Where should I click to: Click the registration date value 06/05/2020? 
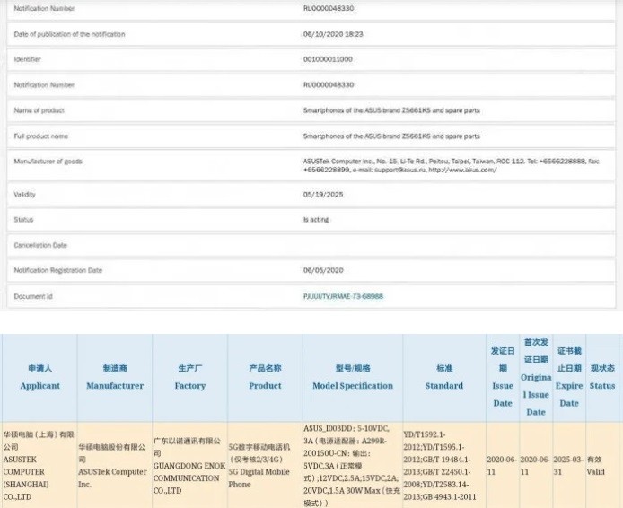[323, 270]
